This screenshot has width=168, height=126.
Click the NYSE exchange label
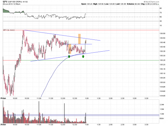tap(25, 2)
